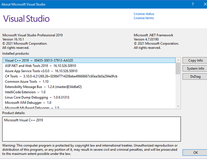Click the Copy Info button

[195, 61]
